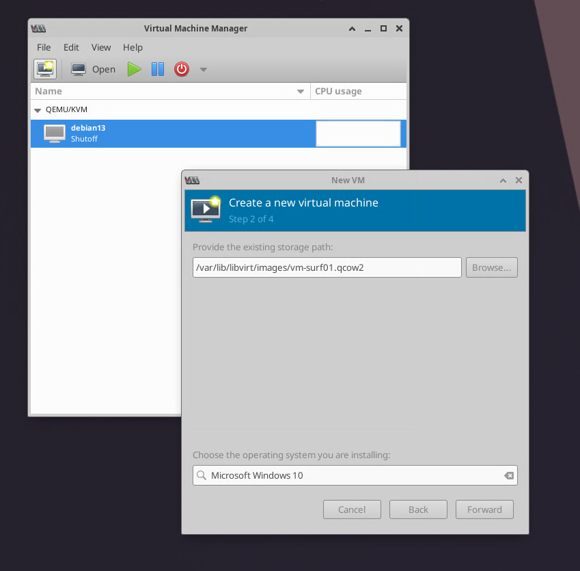Click the Back button in wizard

(x=418, y=509)
